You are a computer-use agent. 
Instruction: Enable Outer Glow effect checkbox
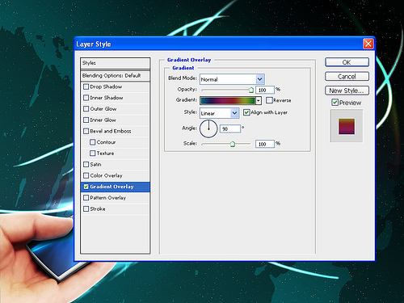[x=86, y=108]
